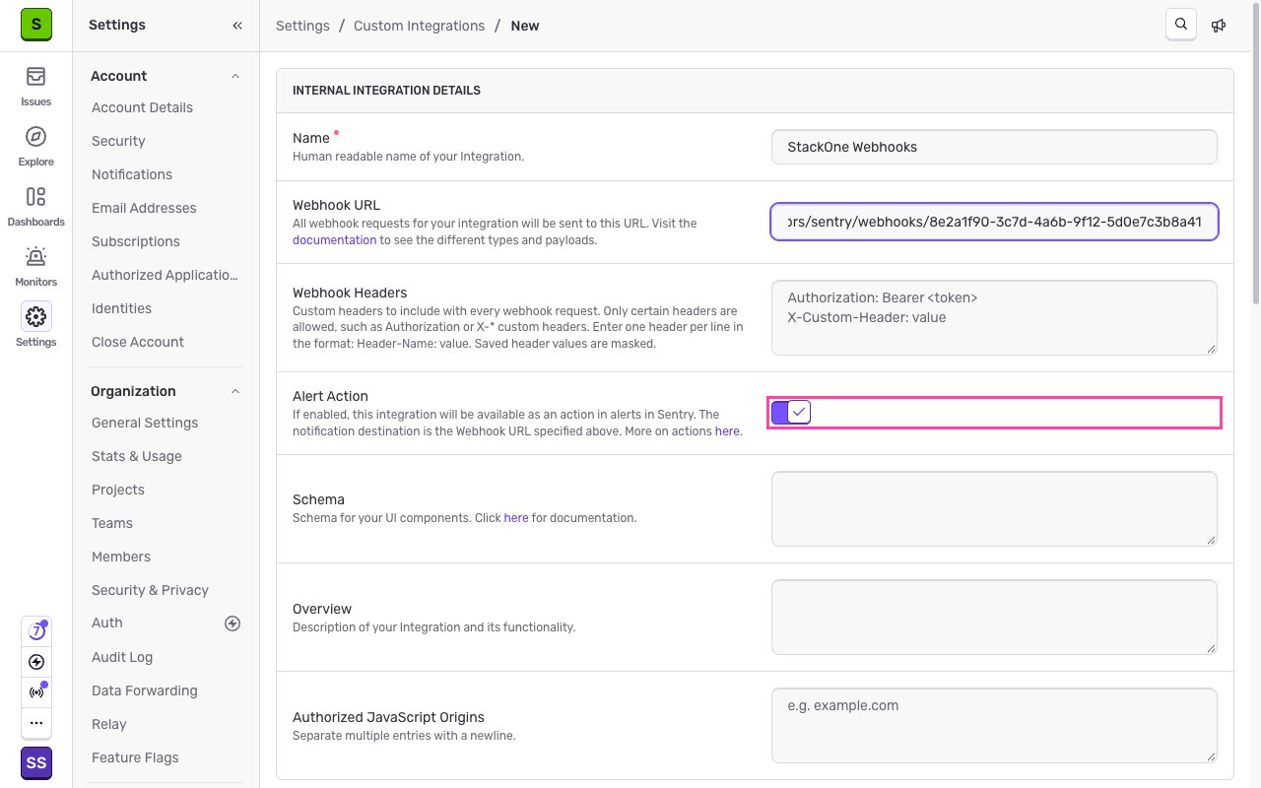Open the circular 7 progress icon
The height and width of the screenshot is (788, 1261).
point(36,631)
